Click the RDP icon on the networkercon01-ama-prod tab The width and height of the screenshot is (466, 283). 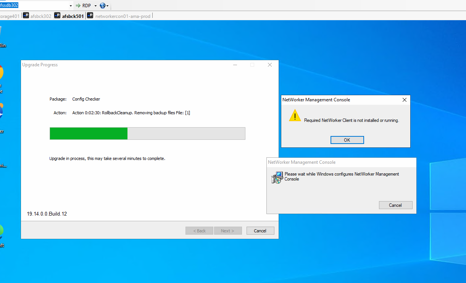pyautogui.click(x=90, y=16)
